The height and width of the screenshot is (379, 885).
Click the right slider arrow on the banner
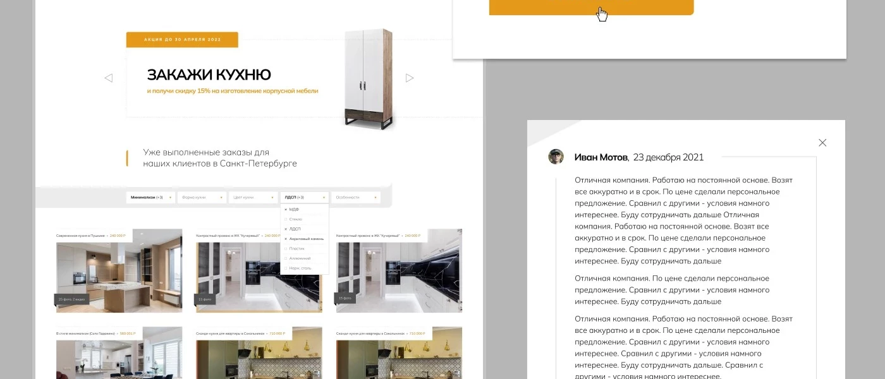click(x=410, y=78)
